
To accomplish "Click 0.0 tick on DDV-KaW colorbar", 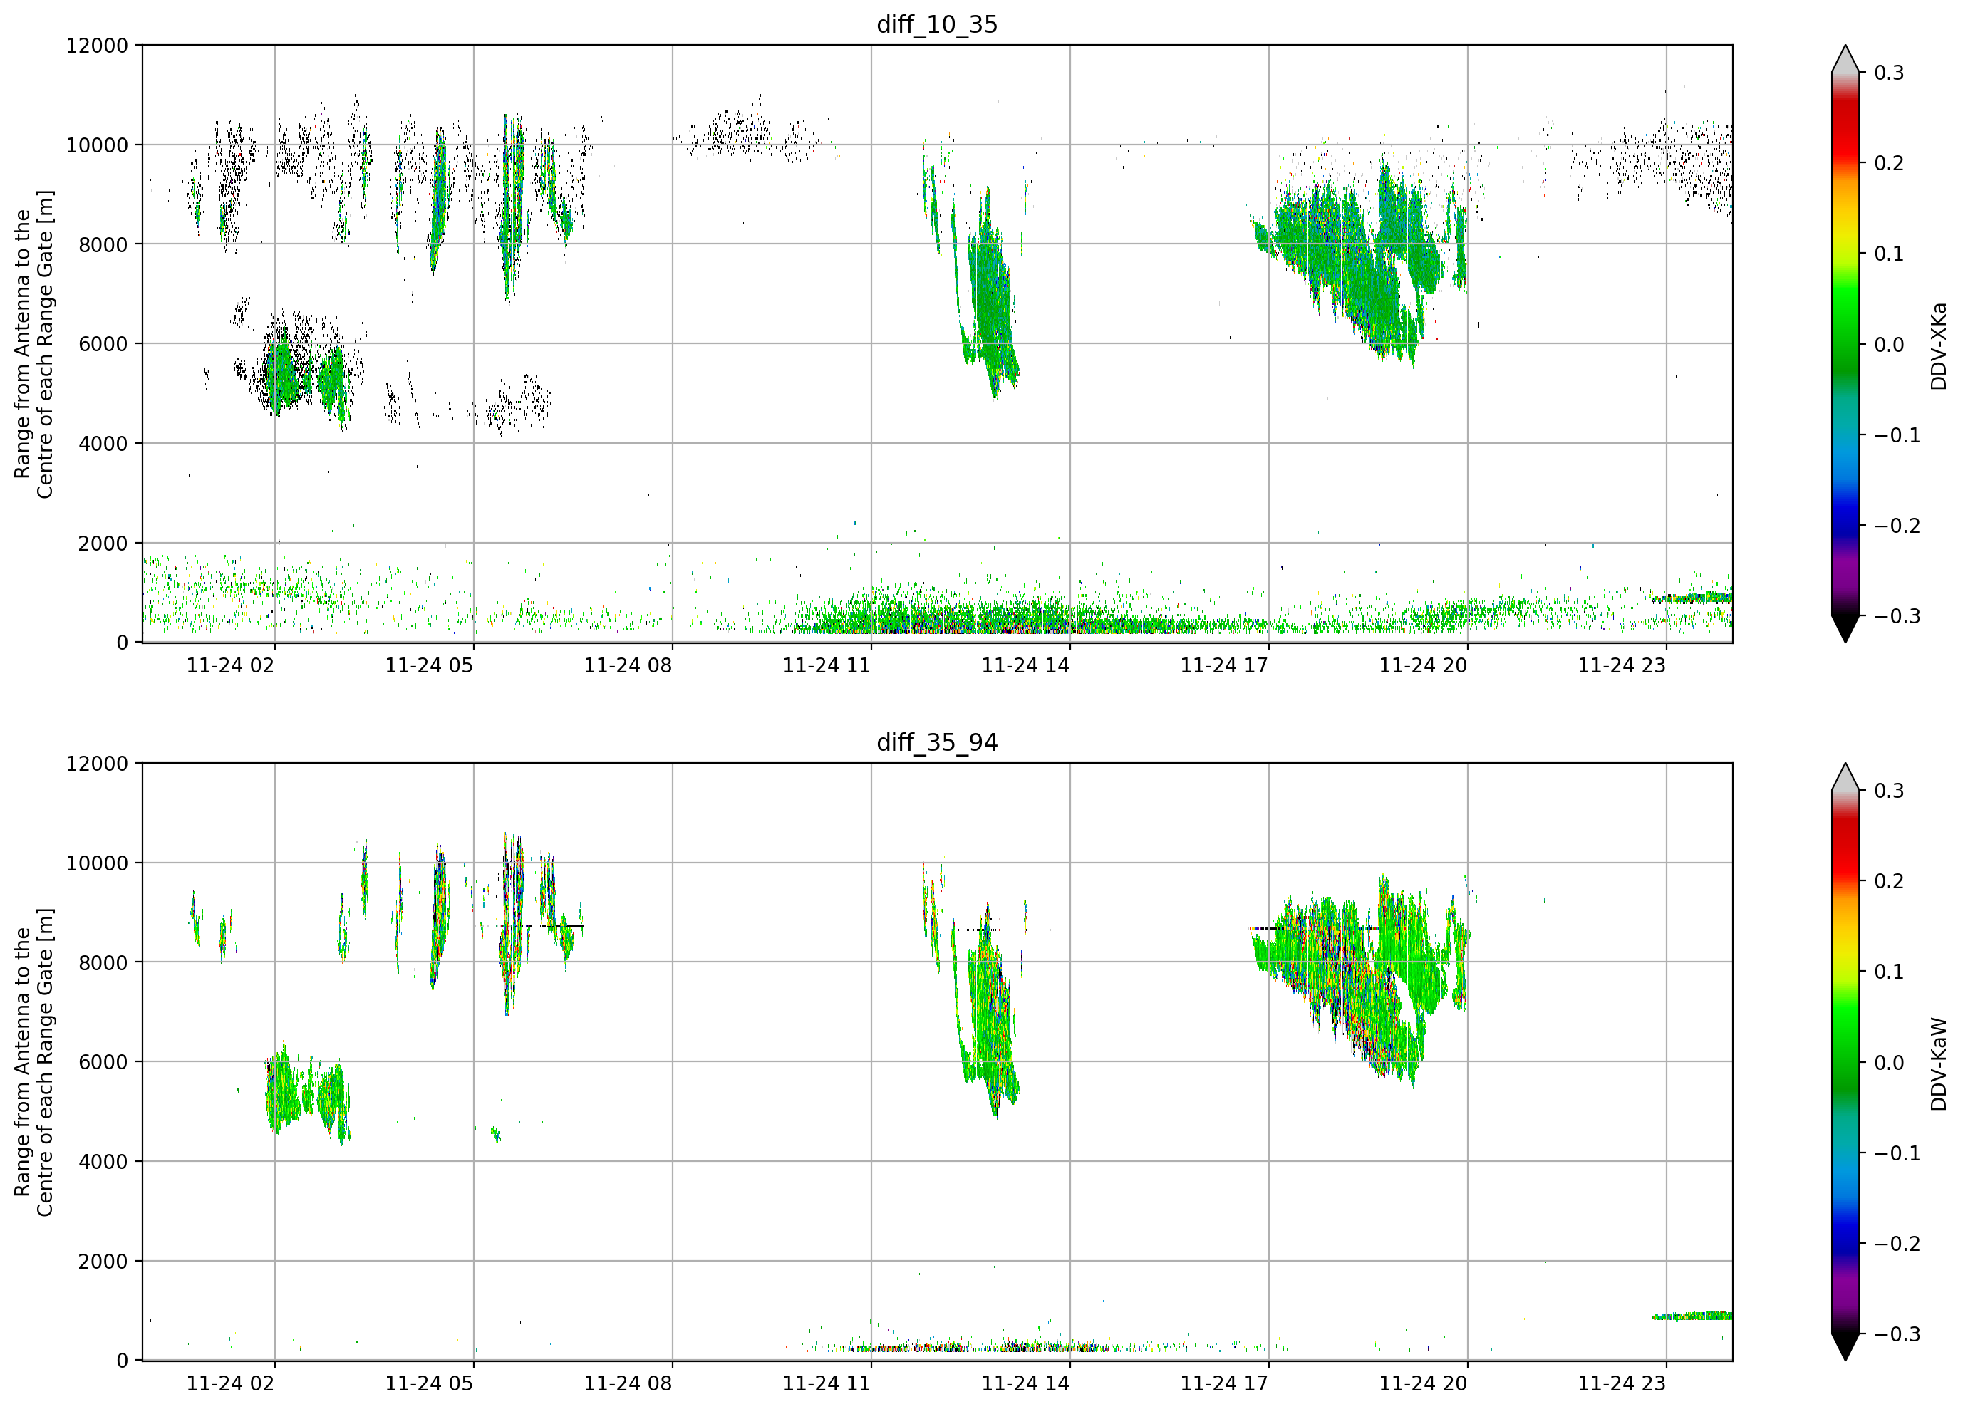I will [x=1890, y=1063].
